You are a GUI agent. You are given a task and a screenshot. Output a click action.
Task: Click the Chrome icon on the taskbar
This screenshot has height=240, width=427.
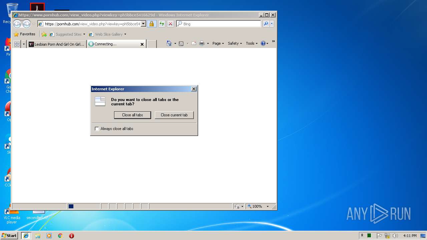pos(60,236)
